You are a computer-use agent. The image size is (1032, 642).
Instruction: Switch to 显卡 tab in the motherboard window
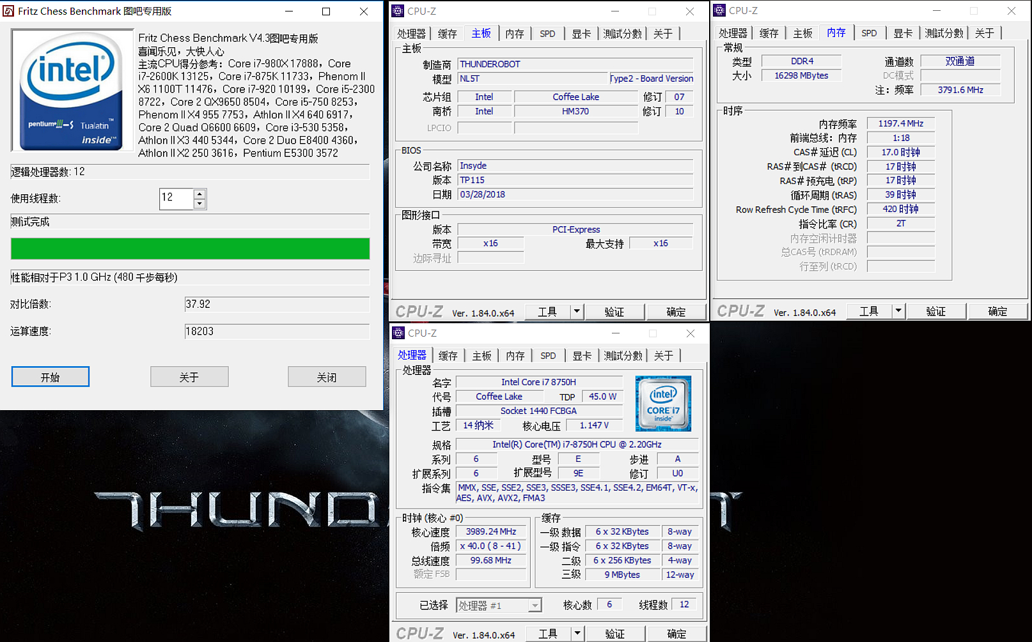pos(581,34)
